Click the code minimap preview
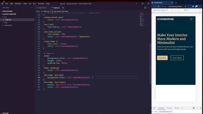The width and height of the screenshot is (203, 114). point(142,19)
